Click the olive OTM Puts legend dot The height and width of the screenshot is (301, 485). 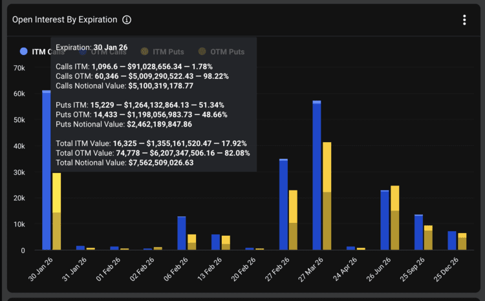203,52
